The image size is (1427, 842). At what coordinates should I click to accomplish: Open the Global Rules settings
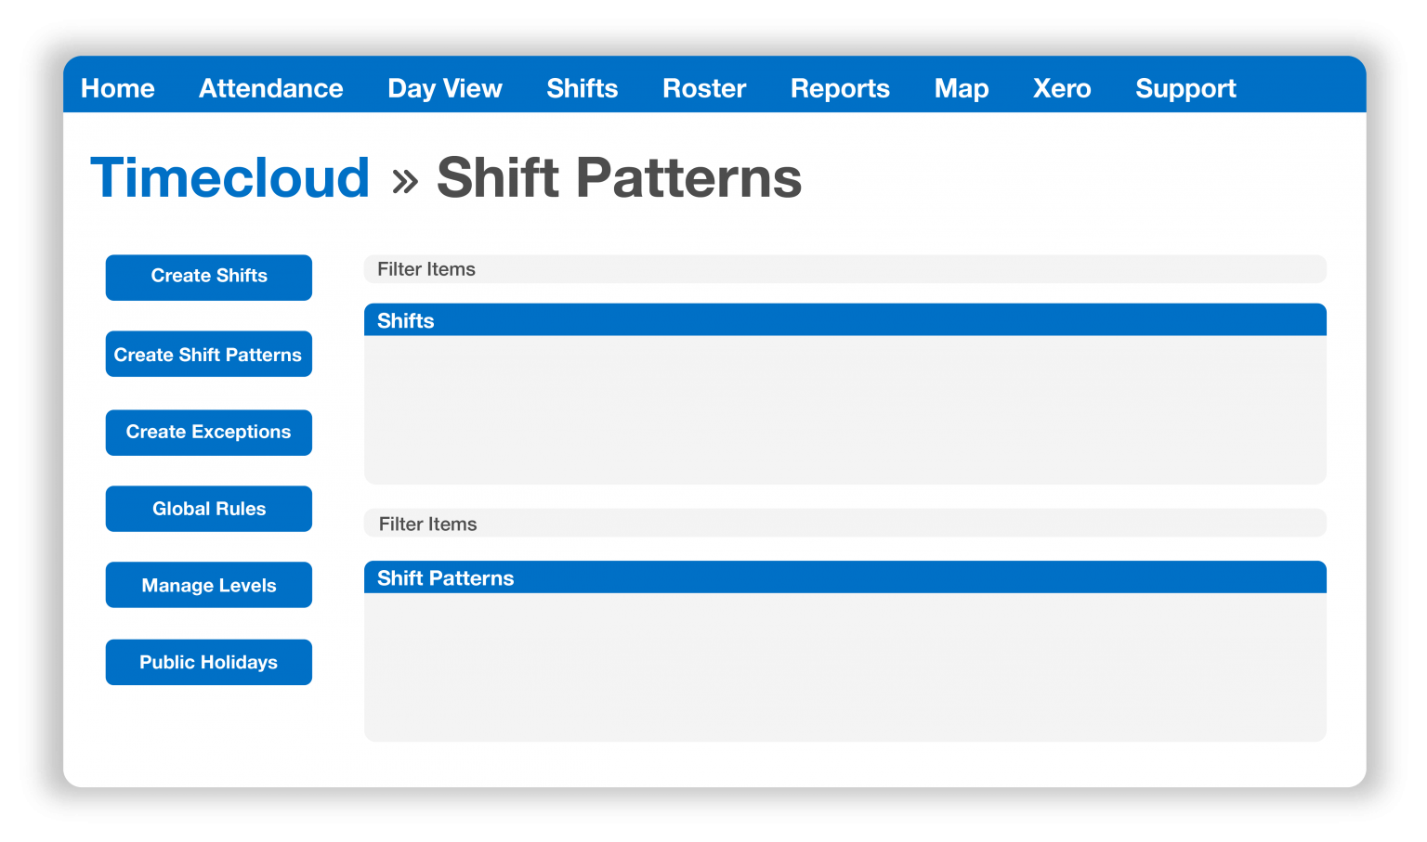(x=208, y=508)
